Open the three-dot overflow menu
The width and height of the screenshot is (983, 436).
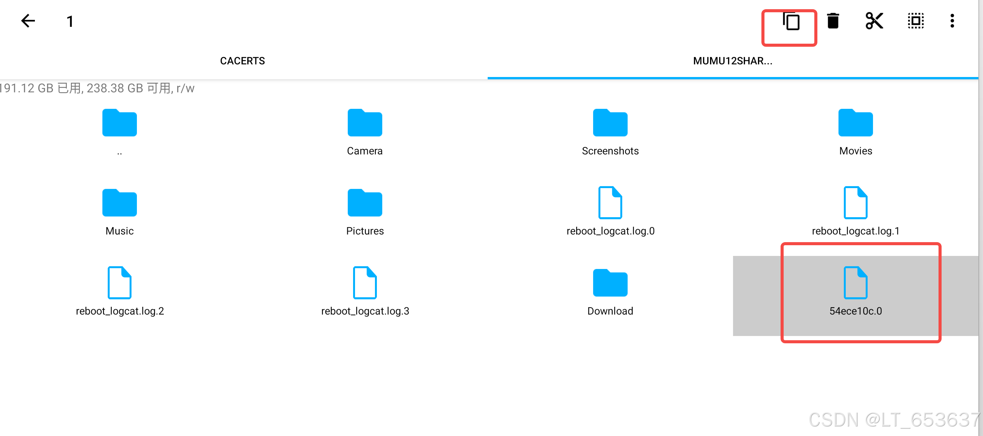click(x=952, y=21)
